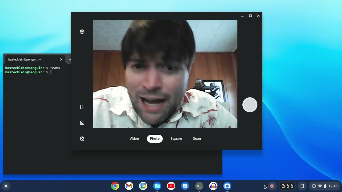This screenshot has height=192, width=342.
Task: Click the 'teams' command text in terminal
Action: click(x=55, y=68)
